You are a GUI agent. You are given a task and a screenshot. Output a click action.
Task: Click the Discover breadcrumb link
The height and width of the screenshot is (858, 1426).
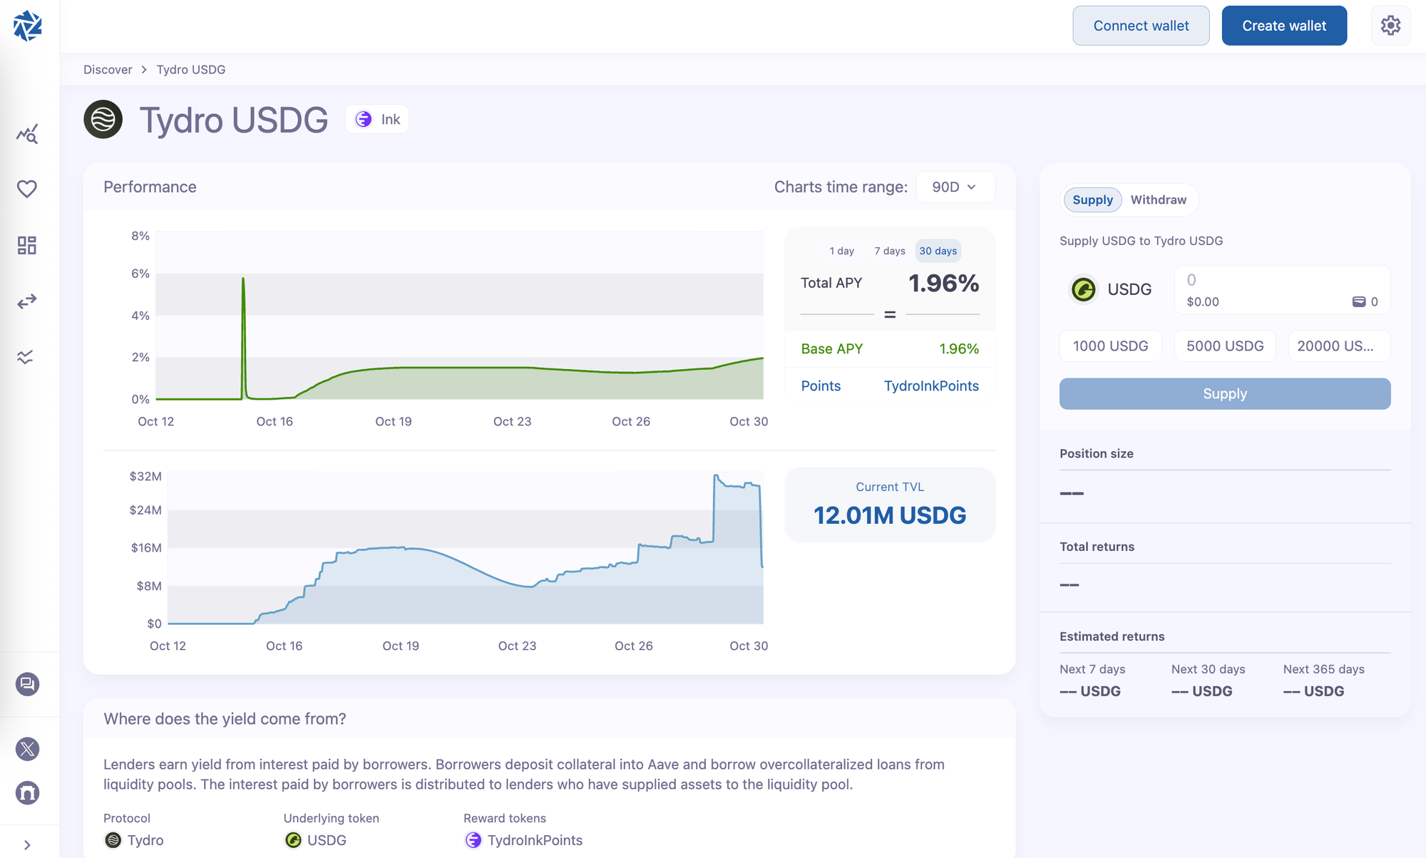(108, 70)
